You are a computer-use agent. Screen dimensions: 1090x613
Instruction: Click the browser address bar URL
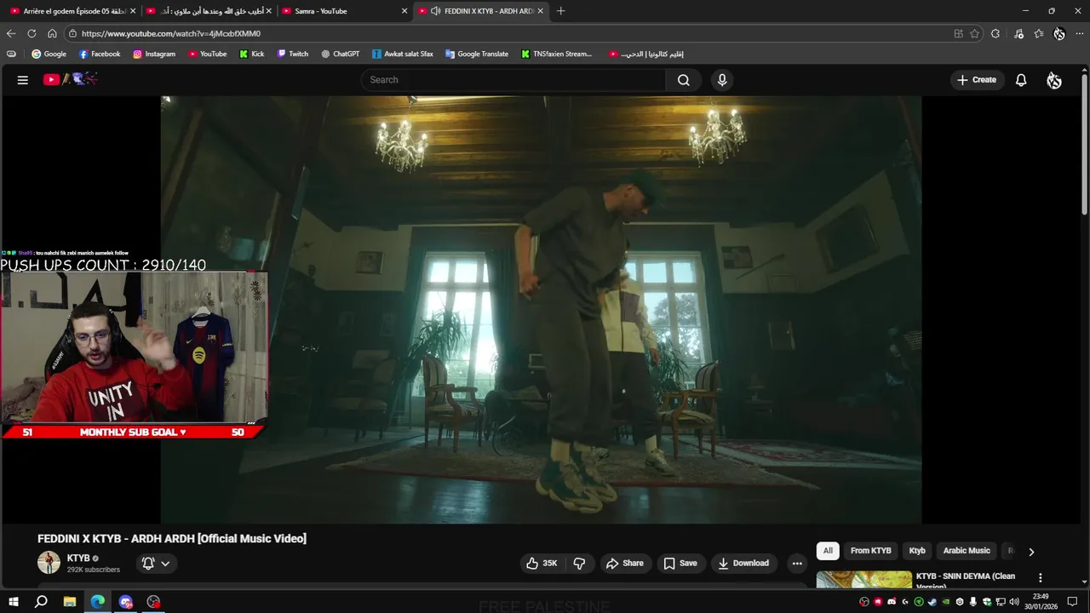point(171,33)
